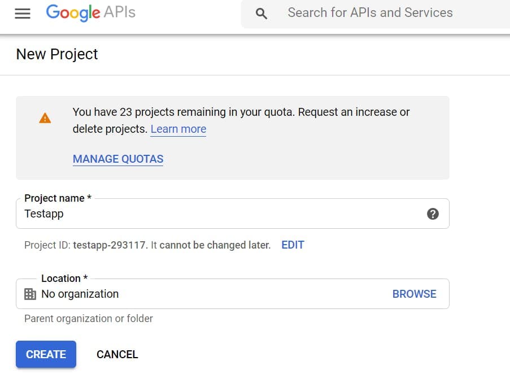Click the Parent organization or folder hint

pos(89,319)
